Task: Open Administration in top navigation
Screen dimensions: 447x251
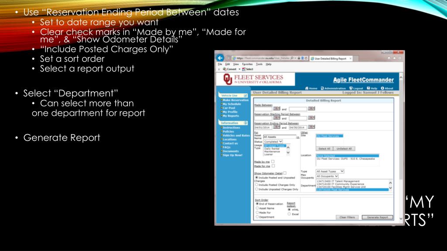Action: tap(333, 88)
